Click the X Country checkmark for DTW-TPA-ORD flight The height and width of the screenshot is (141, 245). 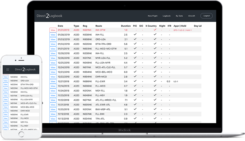click(x=155, y=44)
